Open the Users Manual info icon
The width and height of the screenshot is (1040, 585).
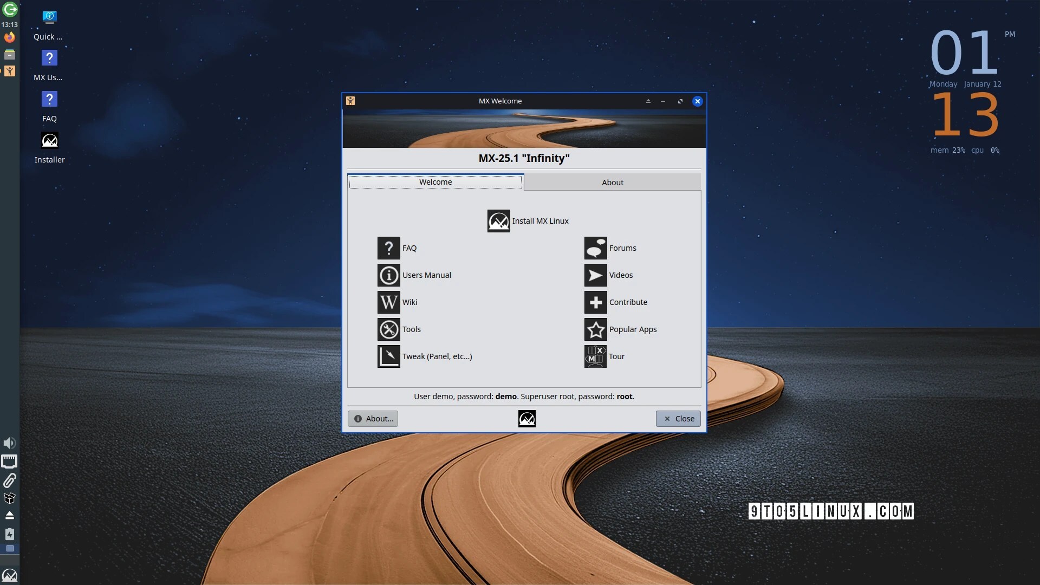click(388, 275)
